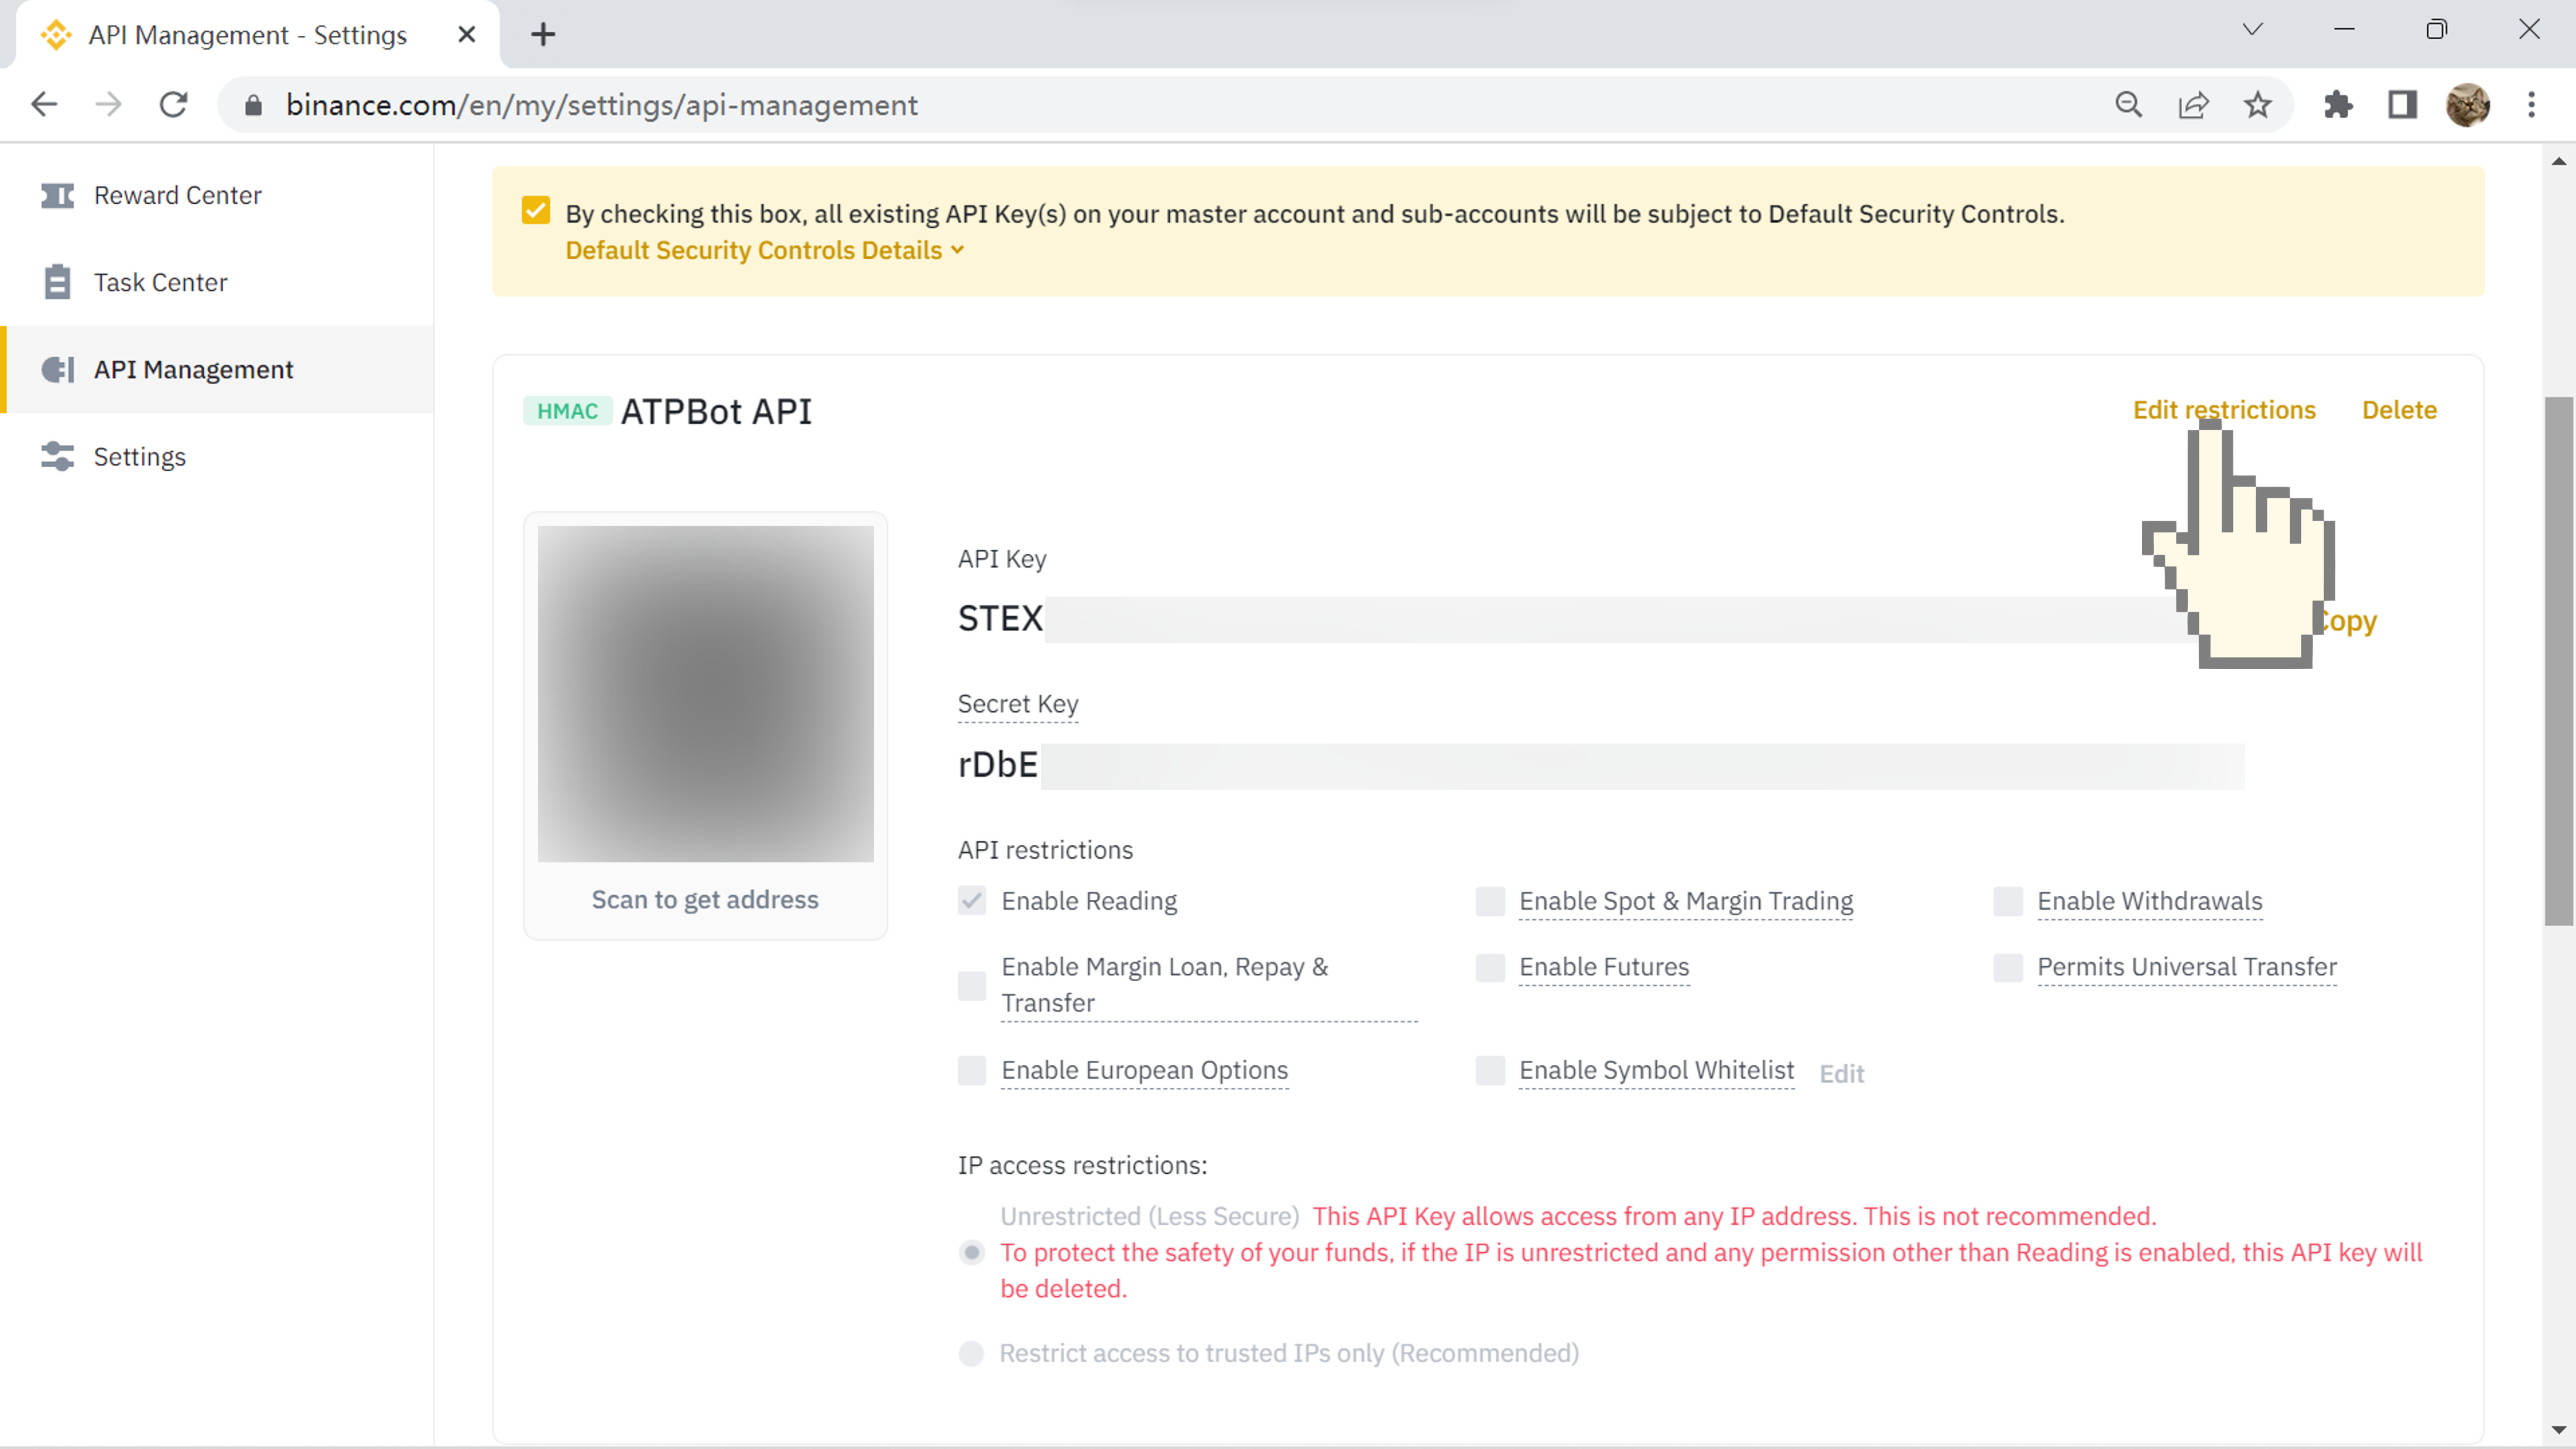
Task: Click the Task Center clipboard icon
Action: pos(57,282)
